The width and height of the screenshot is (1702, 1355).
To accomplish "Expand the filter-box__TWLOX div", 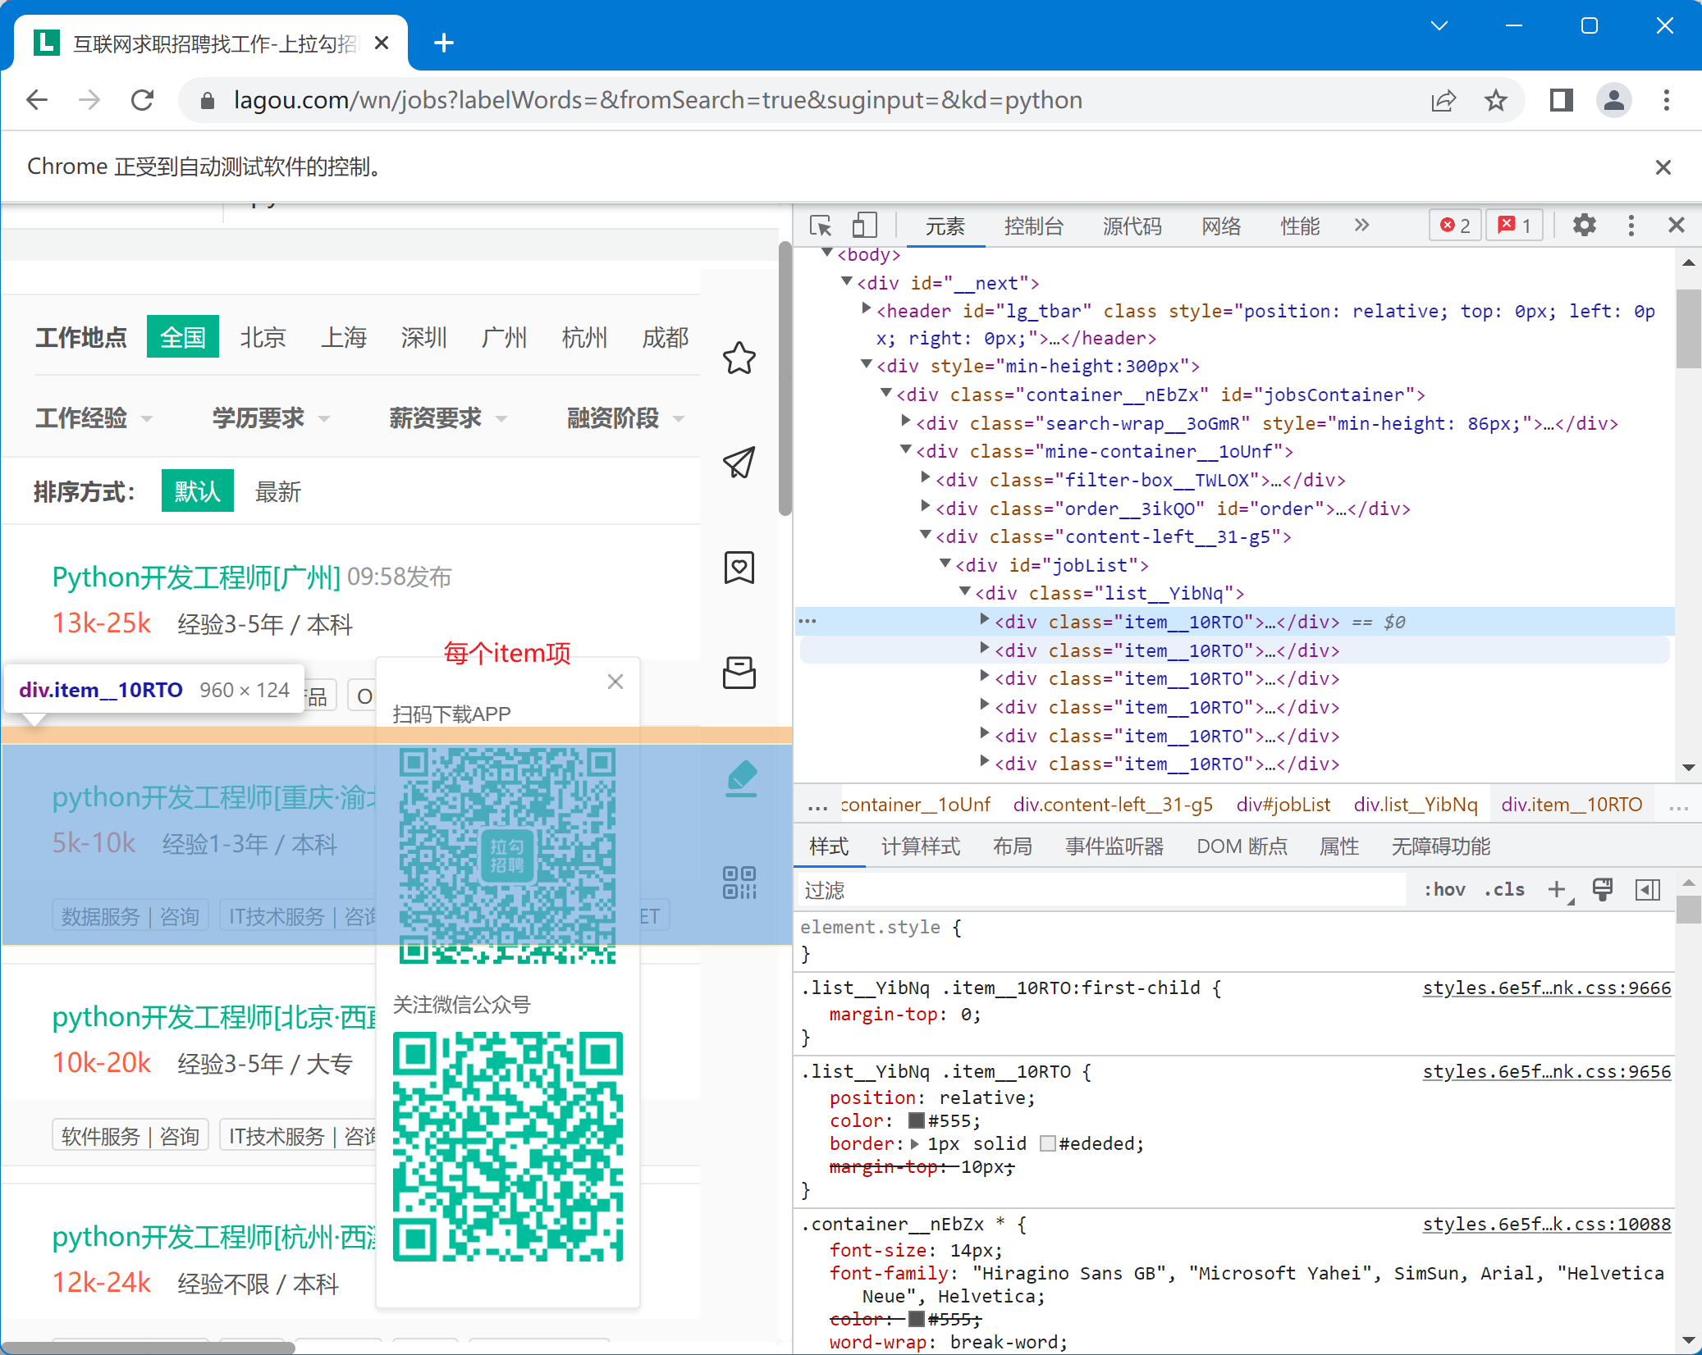I will click(926, 478).
